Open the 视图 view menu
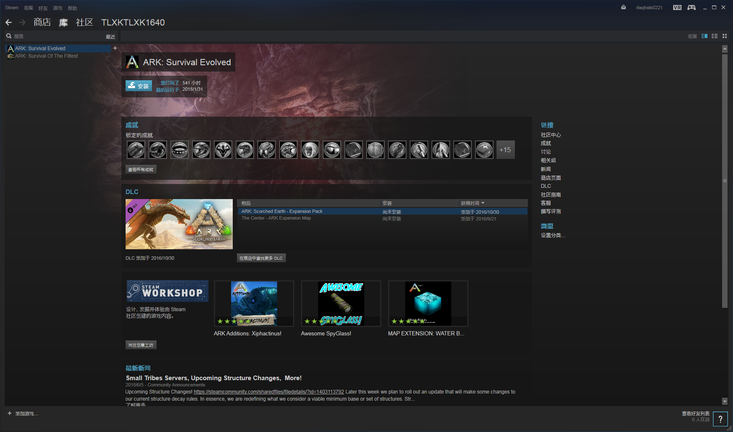733x432 pixels. tap(28, 8)
